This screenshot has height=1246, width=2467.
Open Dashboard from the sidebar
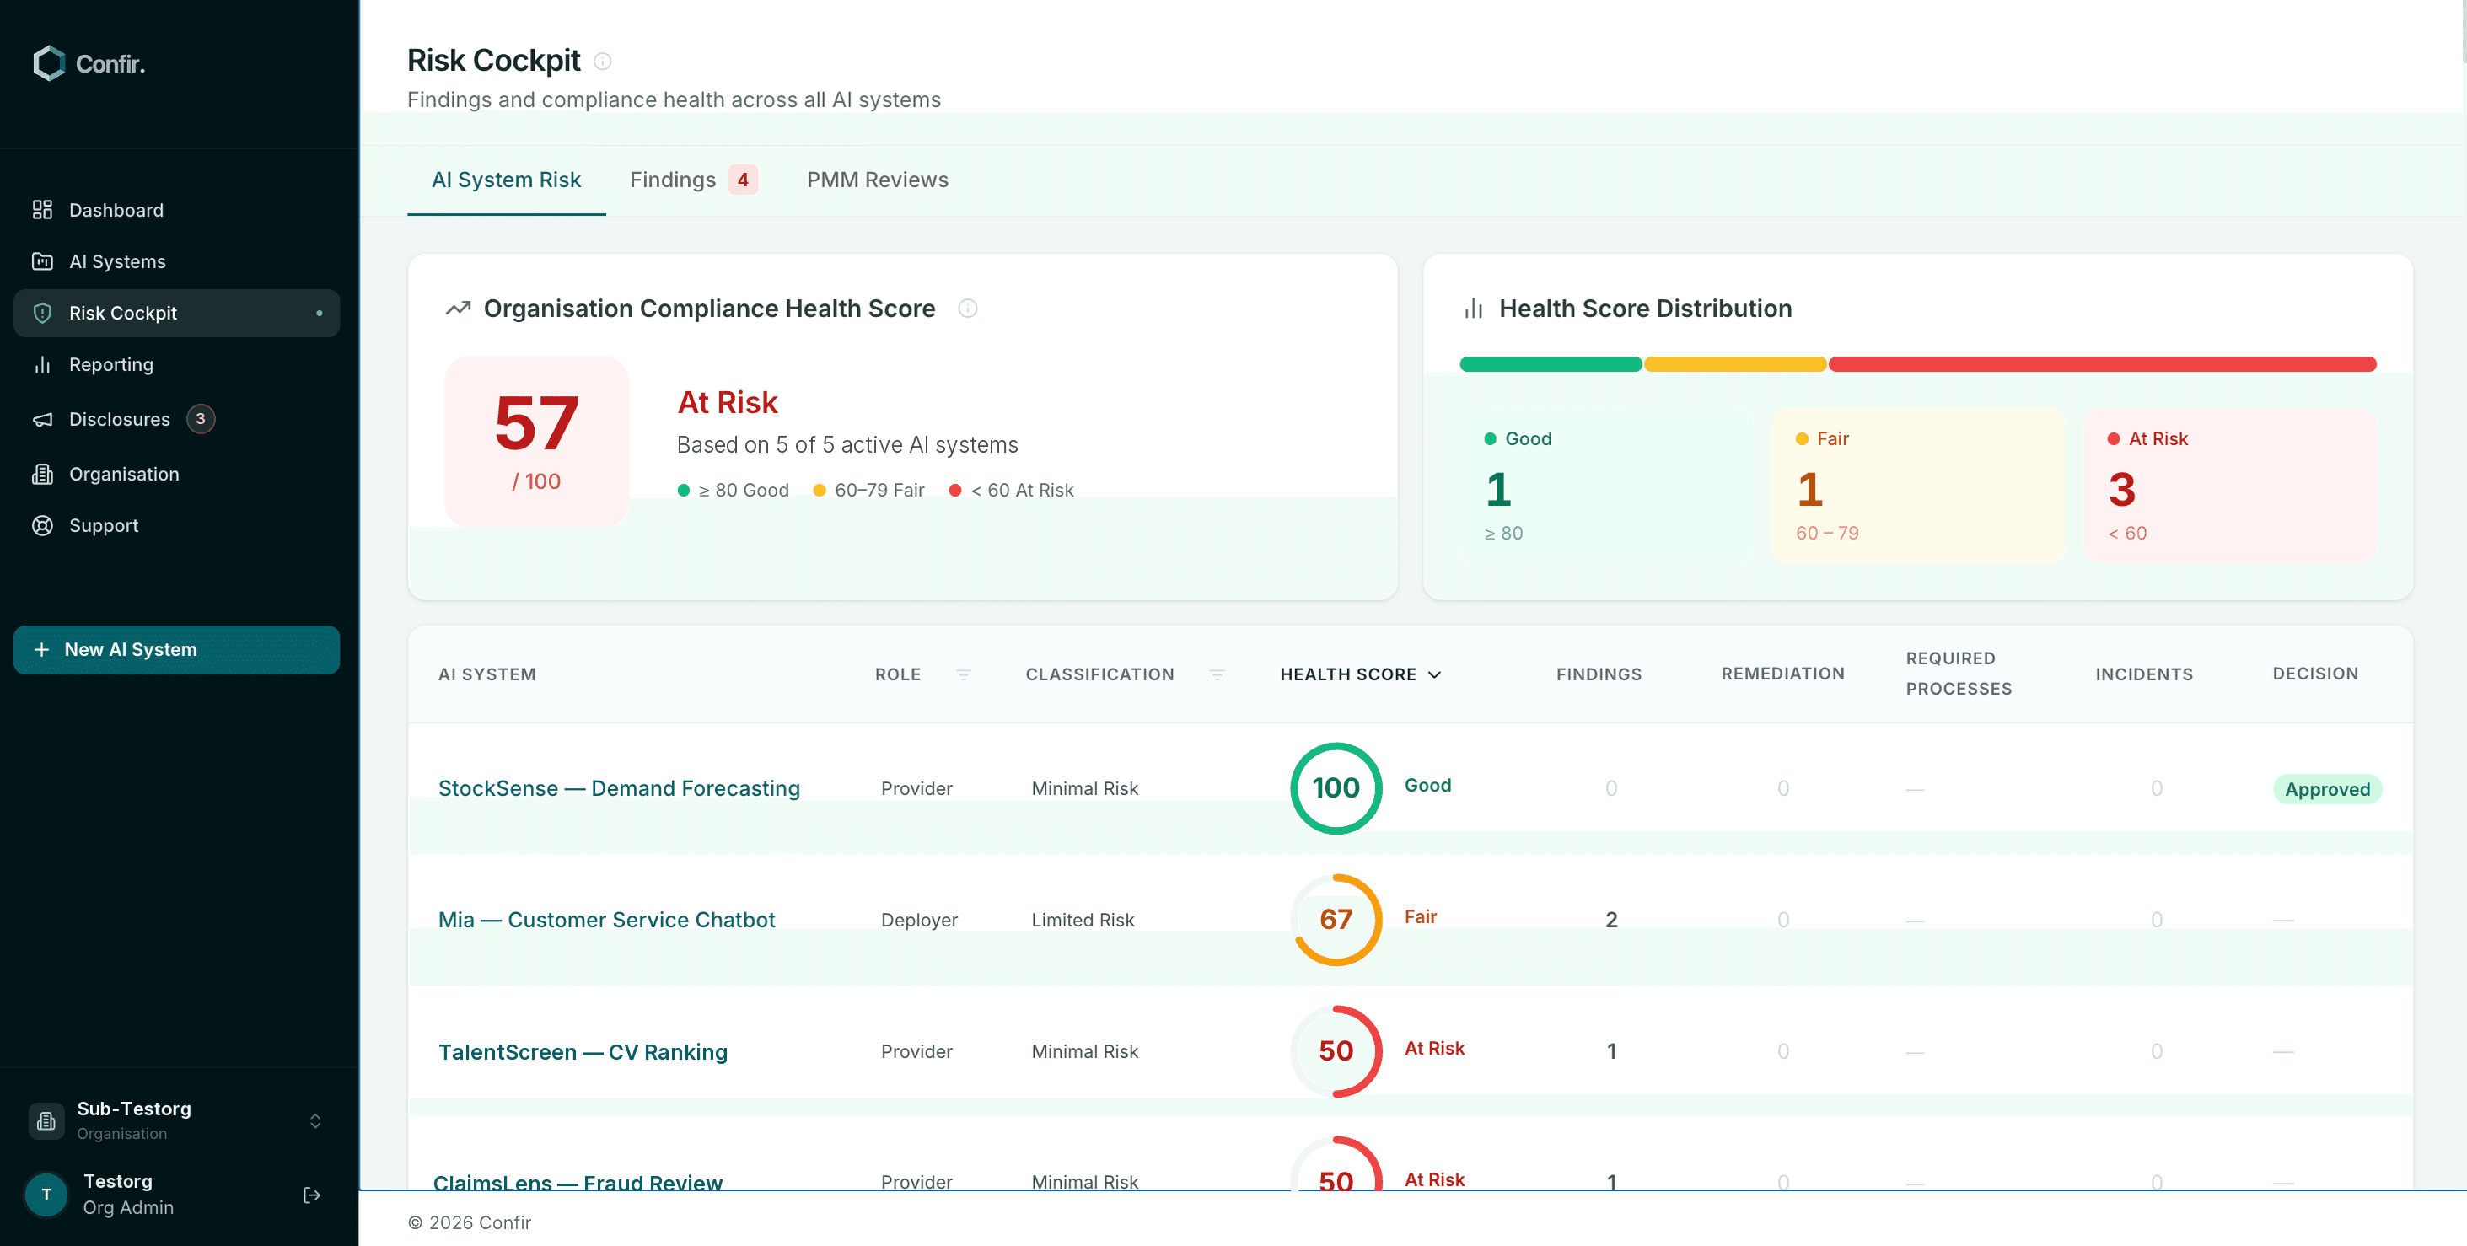176,210
